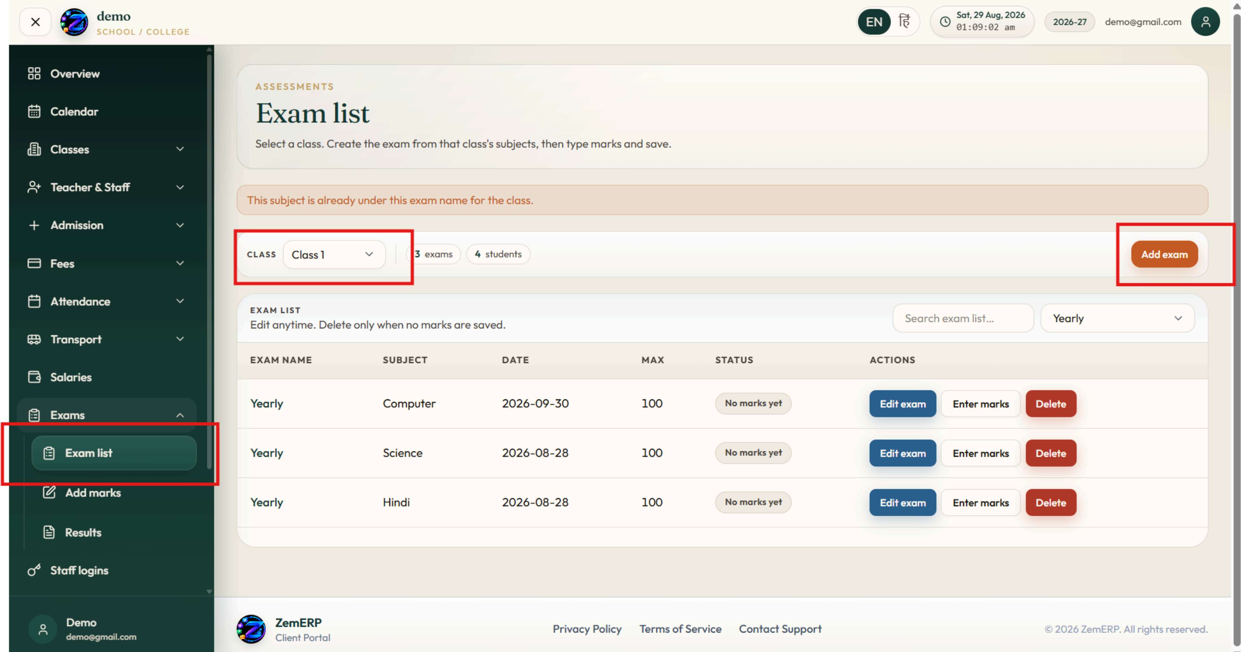
Task: Click the ZemERP footer logo
Action: [251, 629]
